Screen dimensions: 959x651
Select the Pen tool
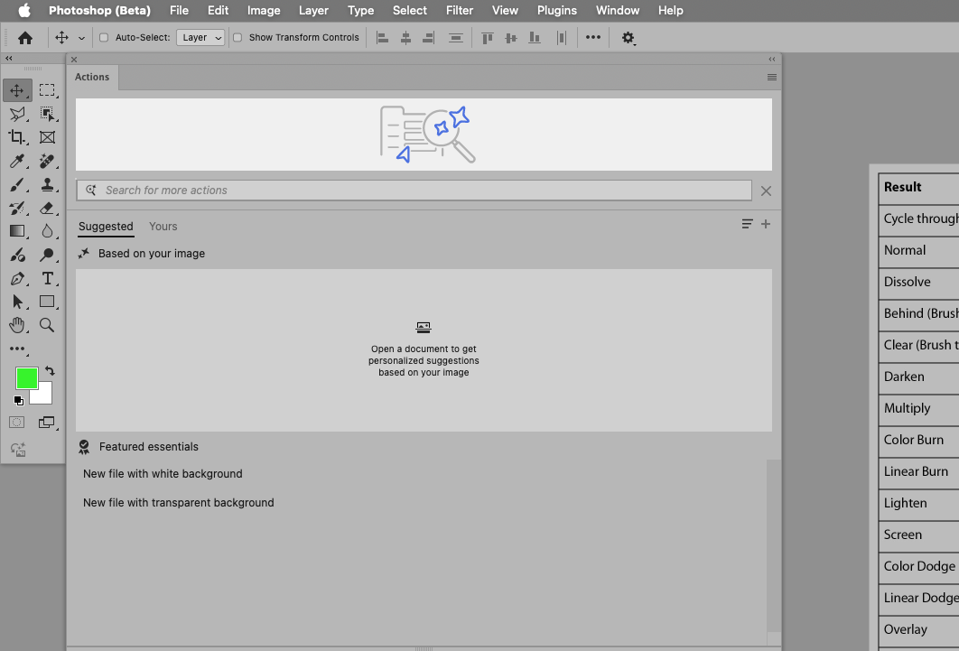click(17, 278)
